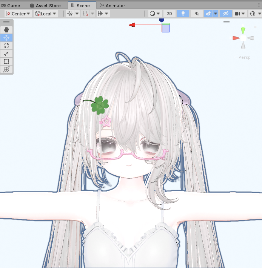This screenshot has height=268, width=262.
Task: Open the Center pivot mode dropdown
Action: [18, 14]
